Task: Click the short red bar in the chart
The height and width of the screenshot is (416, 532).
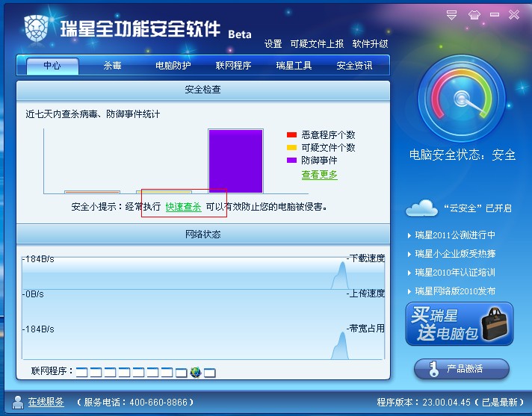Action: 93,192
